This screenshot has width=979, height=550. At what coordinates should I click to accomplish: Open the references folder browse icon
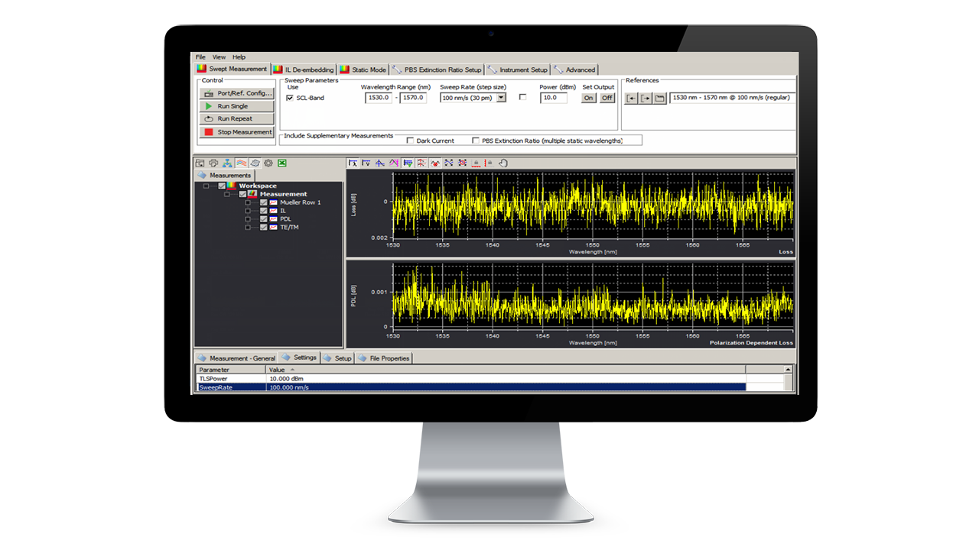tap(660, 98)
